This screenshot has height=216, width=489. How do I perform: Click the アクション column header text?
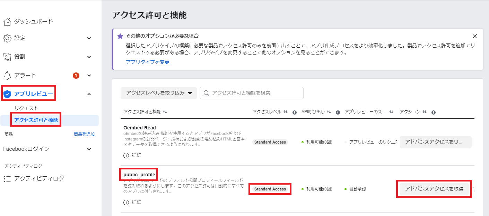coord(410,112)
